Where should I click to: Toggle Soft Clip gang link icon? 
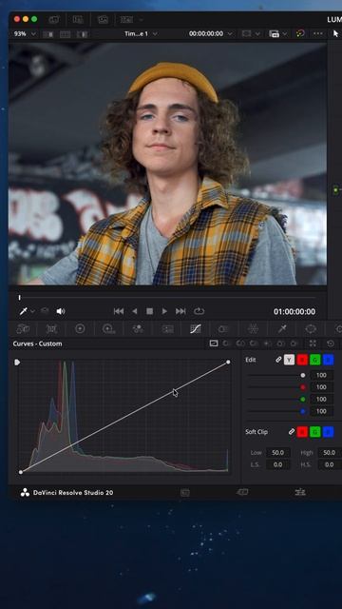tap(292, 432)
